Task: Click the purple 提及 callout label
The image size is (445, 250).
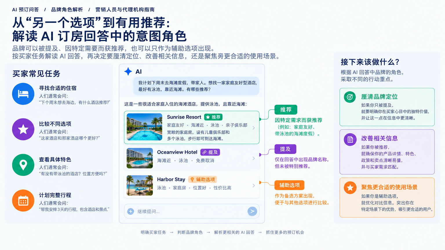Action: point(285,149)
